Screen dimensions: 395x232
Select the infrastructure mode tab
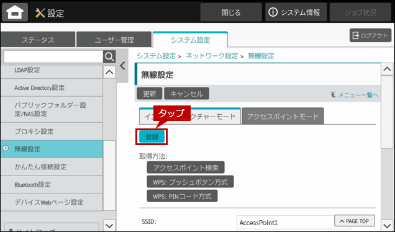tap(190, 116)
